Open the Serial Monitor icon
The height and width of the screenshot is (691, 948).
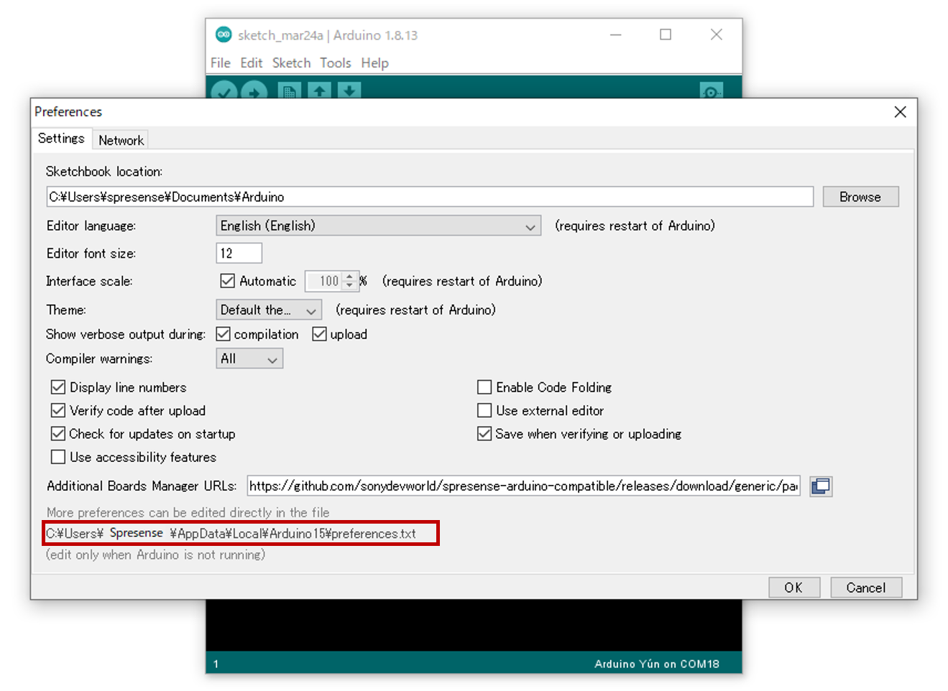pyautogui.click(x=711, y=91)
